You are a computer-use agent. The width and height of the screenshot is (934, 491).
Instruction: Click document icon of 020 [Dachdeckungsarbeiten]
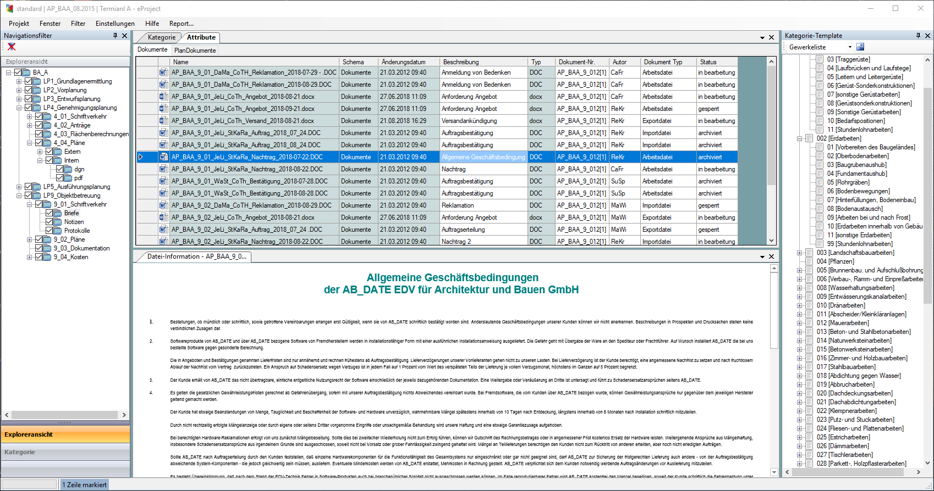(809, 393)
